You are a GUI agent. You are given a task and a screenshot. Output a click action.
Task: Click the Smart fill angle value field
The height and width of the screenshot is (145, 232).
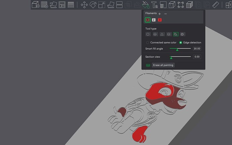(x=197, y=49)
